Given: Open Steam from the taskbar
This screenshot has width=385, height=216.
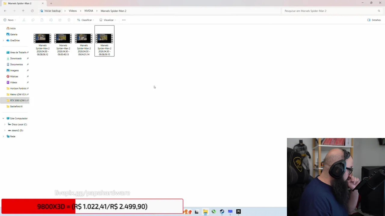Looking at the screenshot, I should 222,212.
